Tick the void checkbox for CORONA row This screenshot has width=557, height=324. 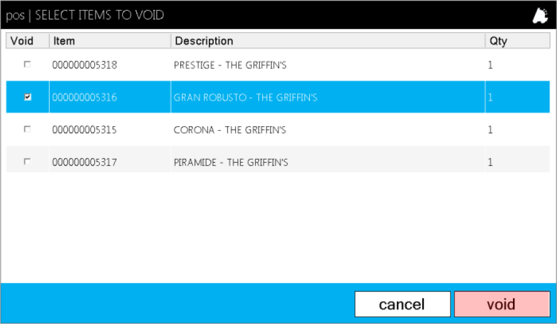pos(28,129)
